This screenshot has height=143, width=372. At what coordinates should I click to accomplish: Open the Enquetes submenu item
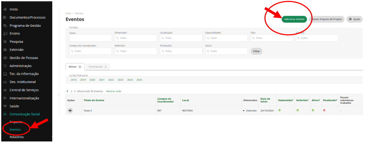pos(16,122)
